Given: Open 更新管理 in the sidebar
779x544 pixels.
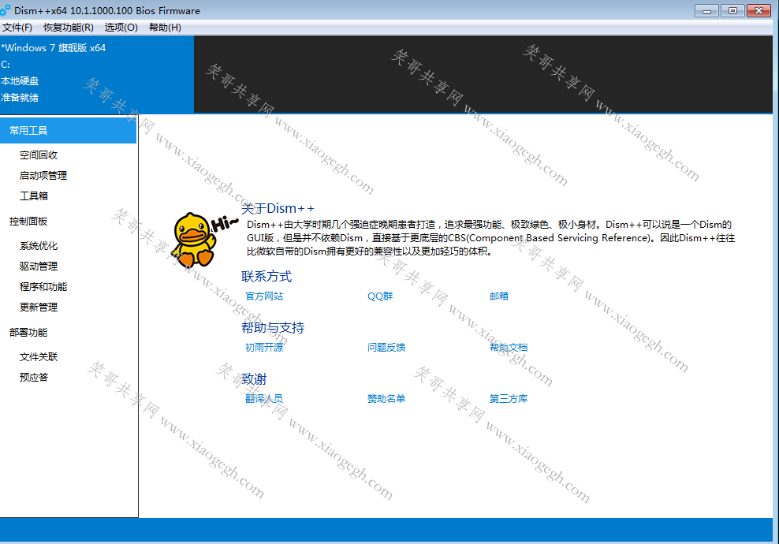Looking at the screenshot, I should (x=39, y=307).
